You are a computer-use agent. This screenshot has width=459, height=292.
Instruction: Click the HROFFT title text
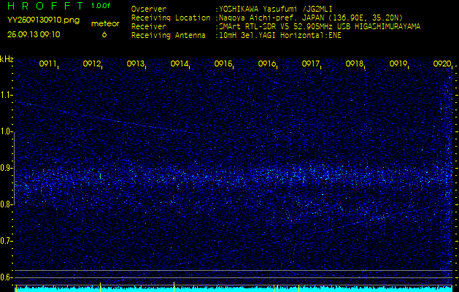44,6
